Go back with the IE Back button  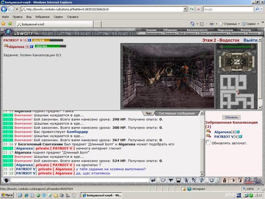pos(4,9)
